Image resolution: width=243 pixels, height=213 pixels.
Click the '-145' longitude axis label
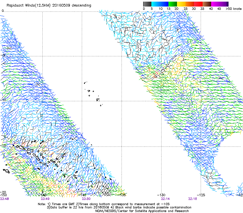click(43, 195)
